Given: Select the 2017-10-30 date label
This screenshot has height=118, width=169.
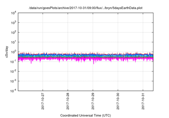Looking at the screenshot, I should tap(118, 101).
